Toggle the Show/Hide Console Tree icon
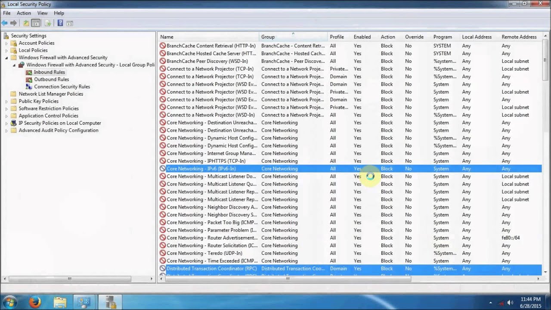Viewport: 551px width, 310px height. pyautogui.click(x=36, y=23)
